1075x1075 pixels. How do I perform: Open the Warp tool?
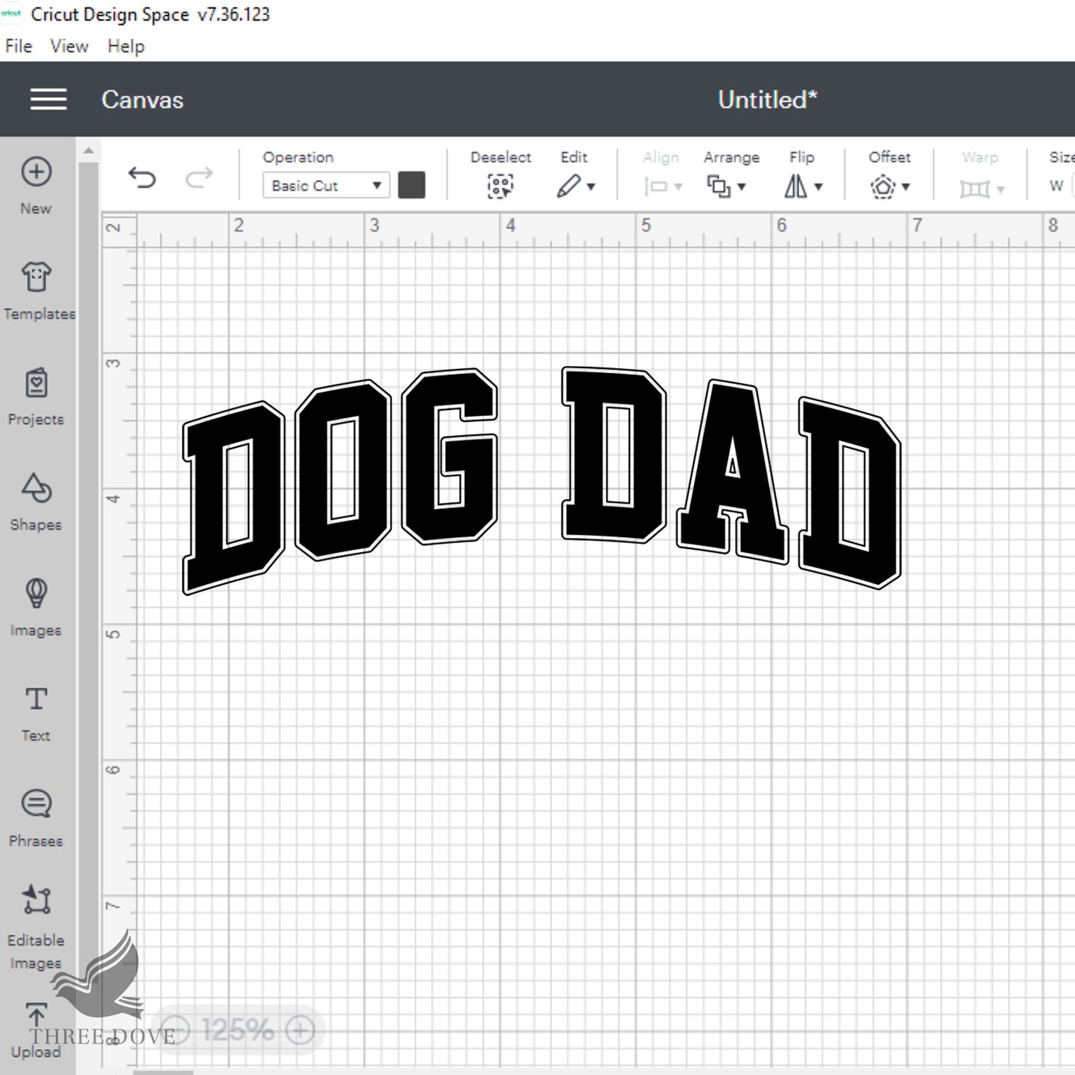click(x=975, y=189)
